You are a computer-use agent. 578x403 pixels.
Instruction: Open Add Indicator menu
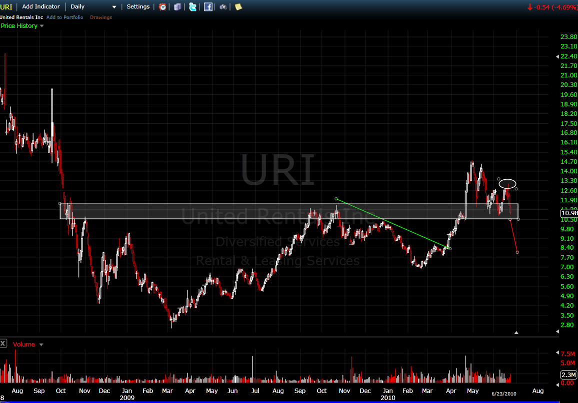tap(41, 6)
